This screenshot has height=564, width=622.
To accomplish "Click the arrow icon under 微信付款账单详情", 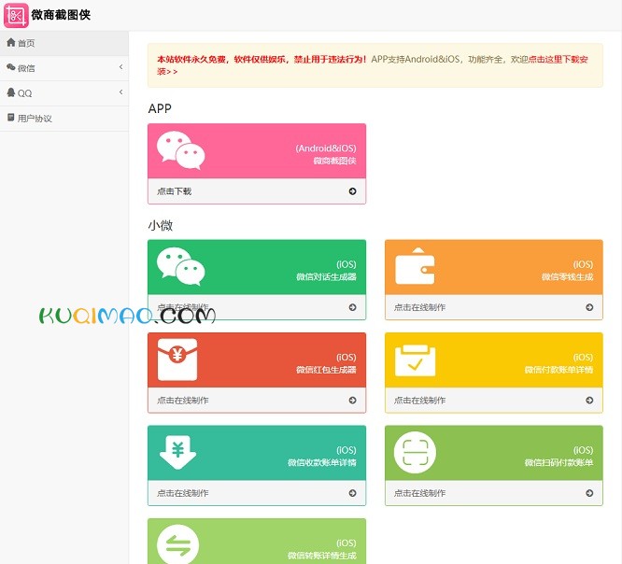I will [x=589, y=401].
